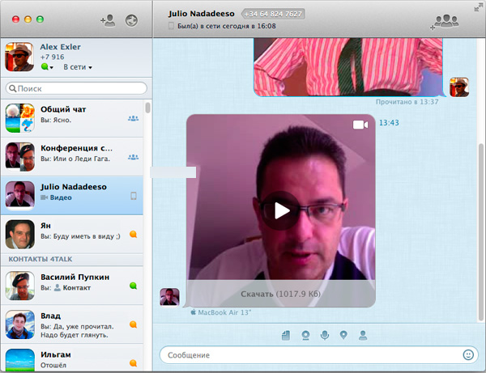Open the emoji smiley picker
Screen dimensions: 486x373
click(x=468, y=354)
